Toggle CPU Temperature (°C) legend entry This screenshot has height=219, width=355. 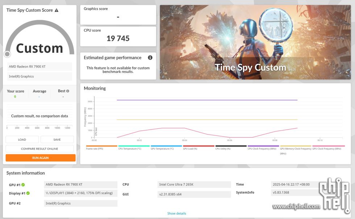(x=134, y=147)
